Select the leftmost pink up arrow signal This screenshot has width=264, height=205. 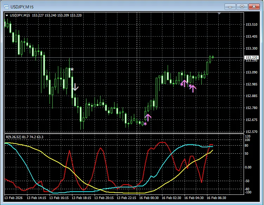148,117
